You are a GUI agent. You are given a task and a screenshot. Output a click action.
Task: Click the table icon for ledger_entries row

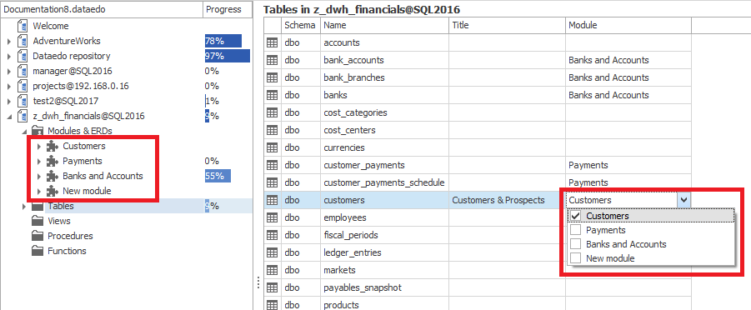(272, 252)
